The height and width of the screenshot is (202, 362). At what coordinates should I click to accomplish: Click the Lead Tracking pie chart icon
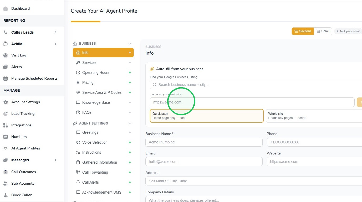tap(6, 114)
